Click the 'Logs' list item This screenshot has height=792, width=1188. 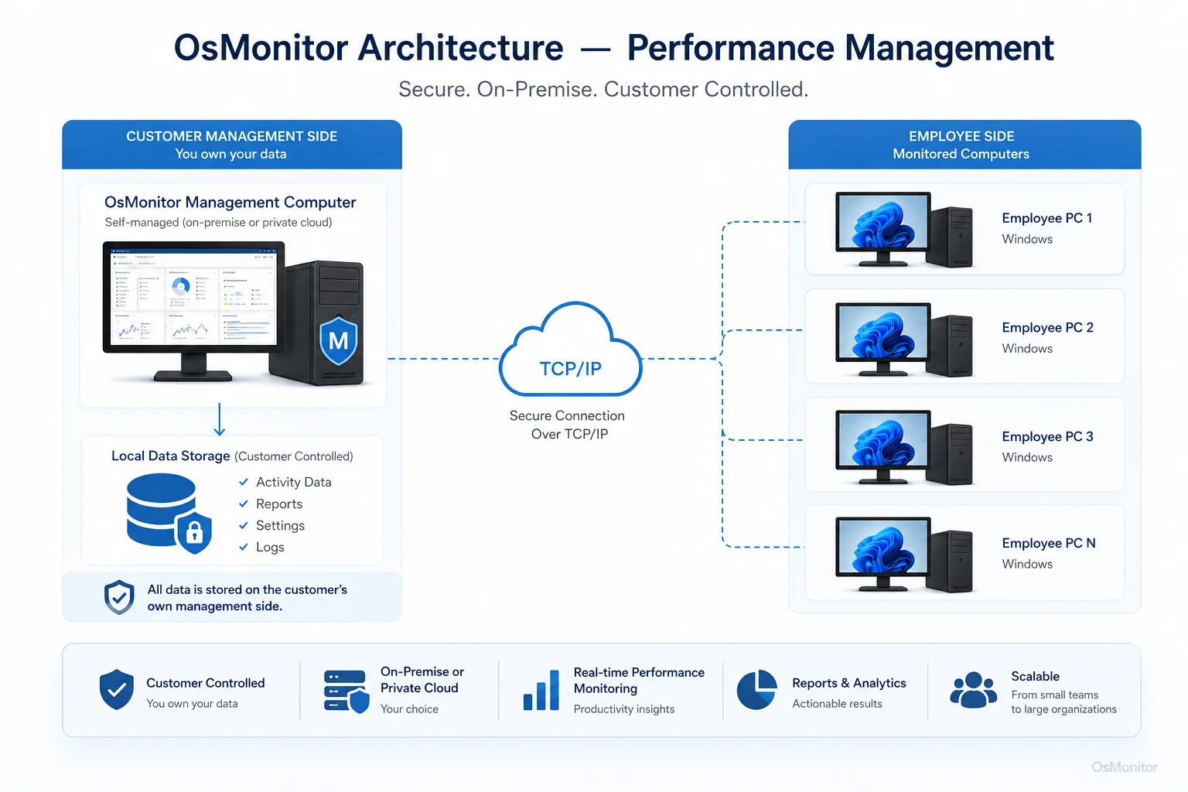(270, 547)
